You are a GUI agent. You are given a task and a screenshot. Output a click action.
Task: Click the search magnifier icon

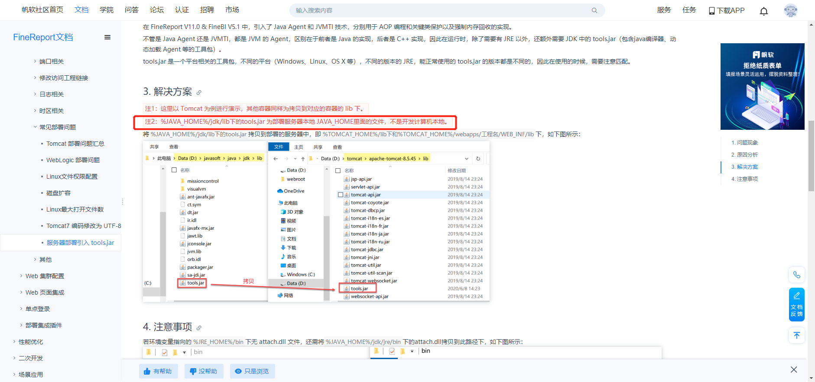pos(594,10)
